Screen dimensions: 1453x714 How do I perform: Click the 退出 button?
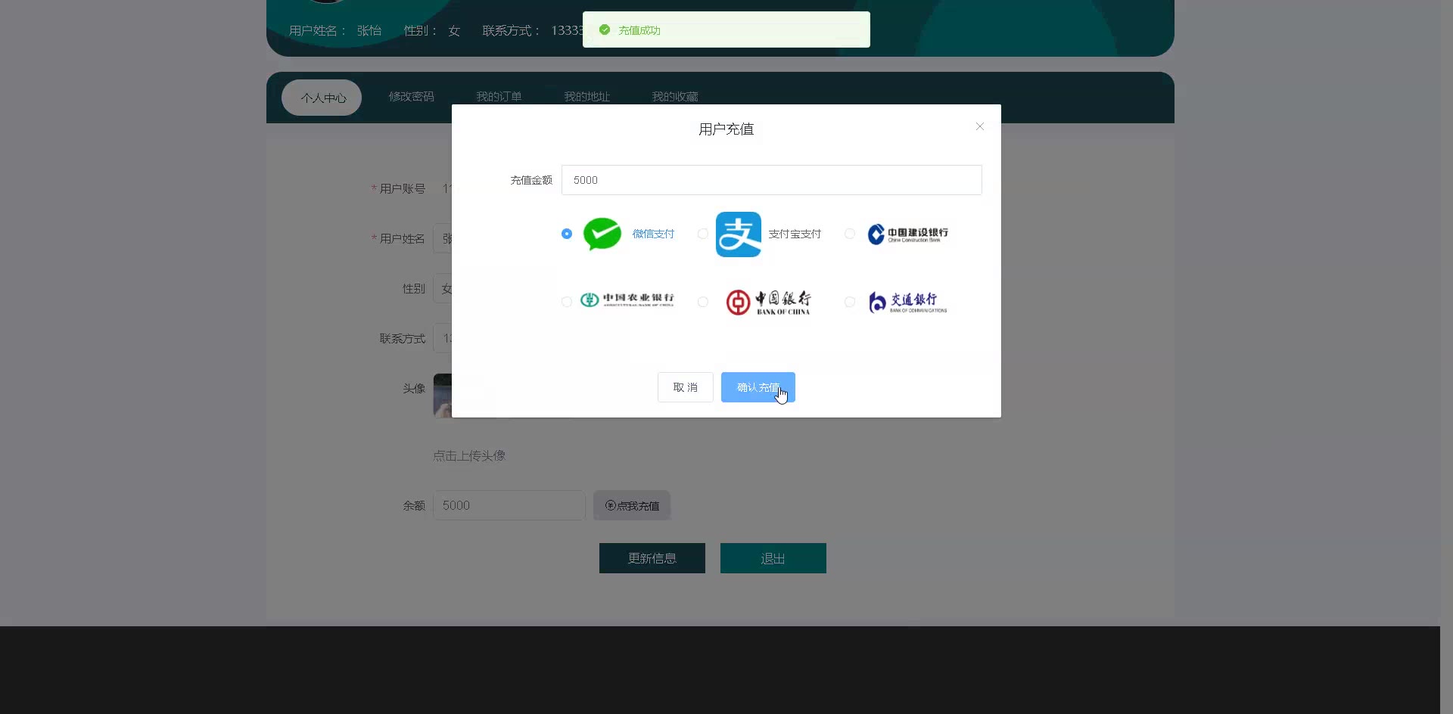(x=773, y=558)
